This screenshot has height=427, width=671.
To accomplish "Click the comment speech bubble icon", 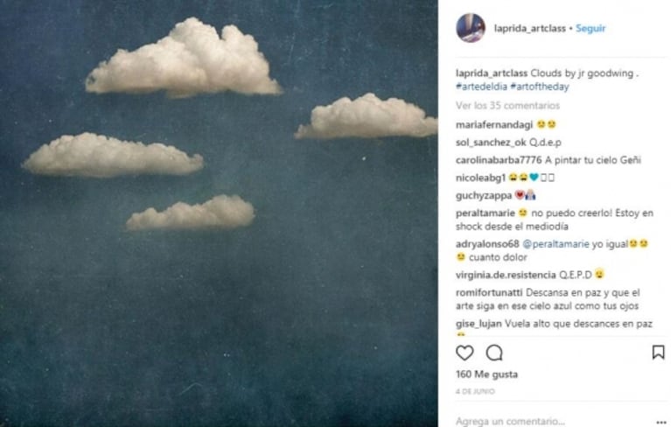I will tap(494, 353).
